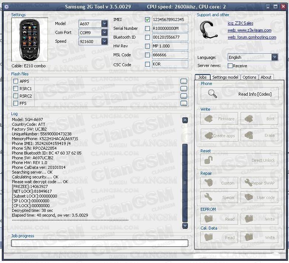
Task: Click the User code icon
Action: tap(249, 197)
